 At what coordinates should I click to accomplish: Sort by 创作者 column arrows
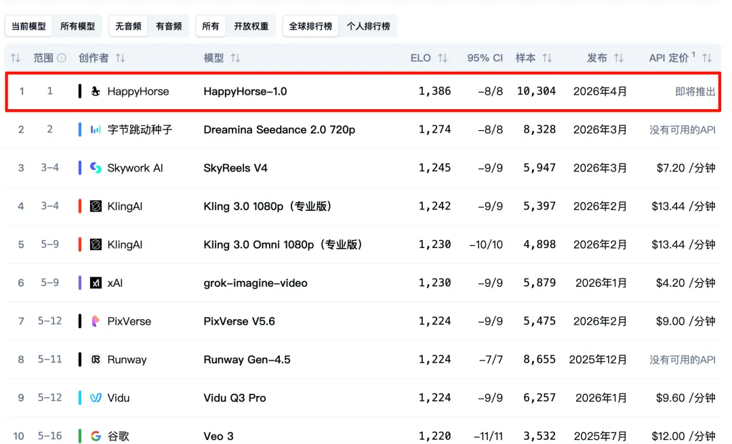point(121,58)
